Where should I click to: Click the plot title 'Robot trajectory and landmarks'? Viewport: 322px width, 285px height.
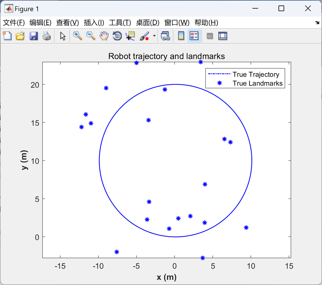click(166, 56)
